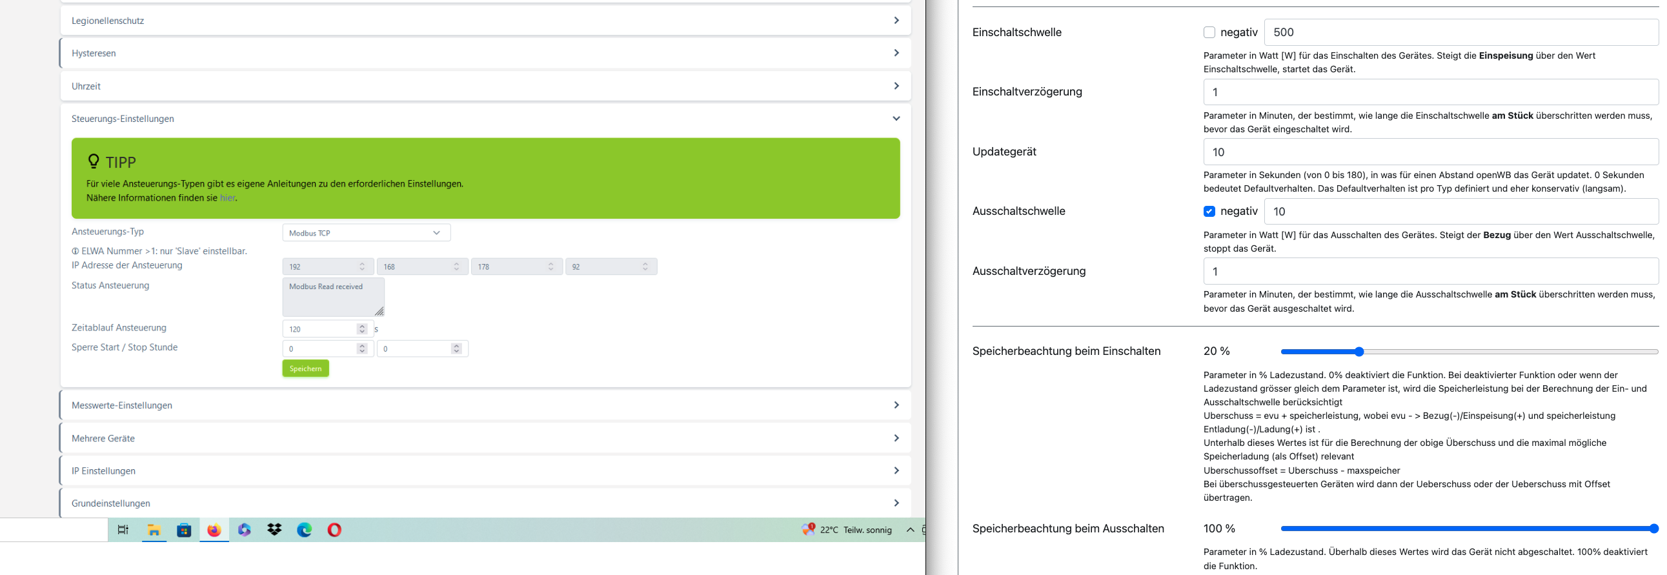
Task: Launch Microsoft Edge from the taskbar
Action: pyautogui.click(x=304, y=530)
